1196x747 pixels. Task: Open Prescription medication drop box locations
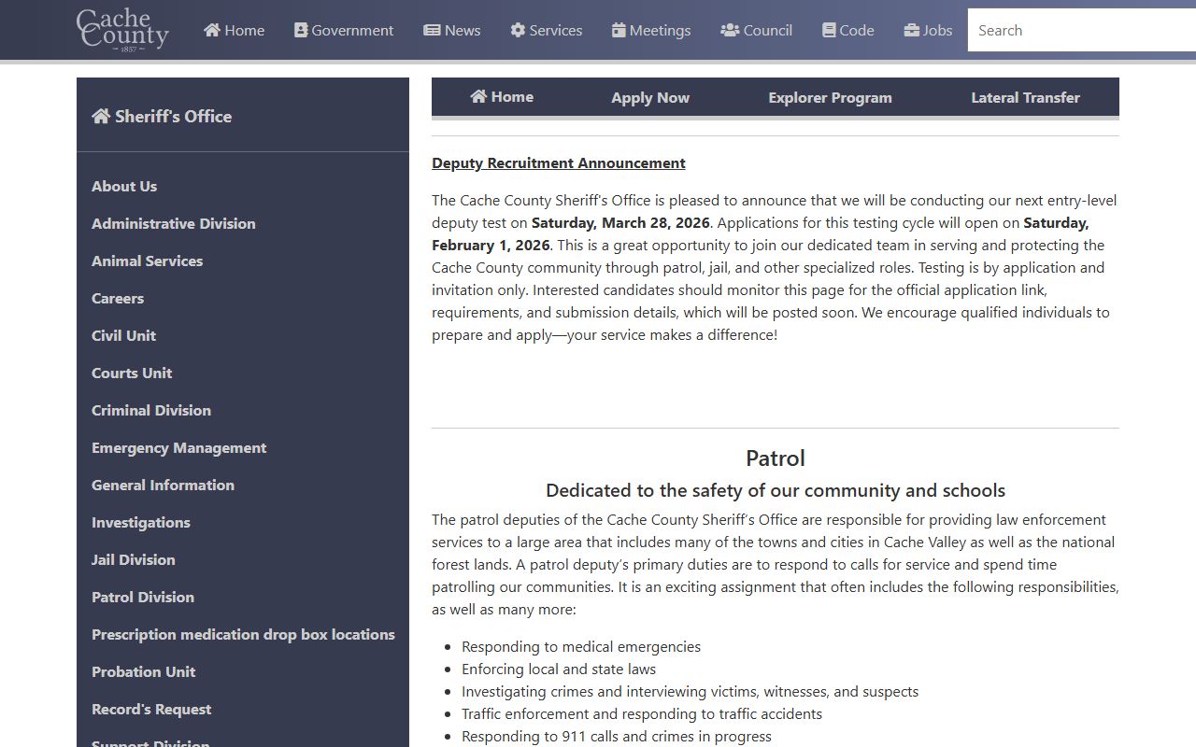pos(243,634)
